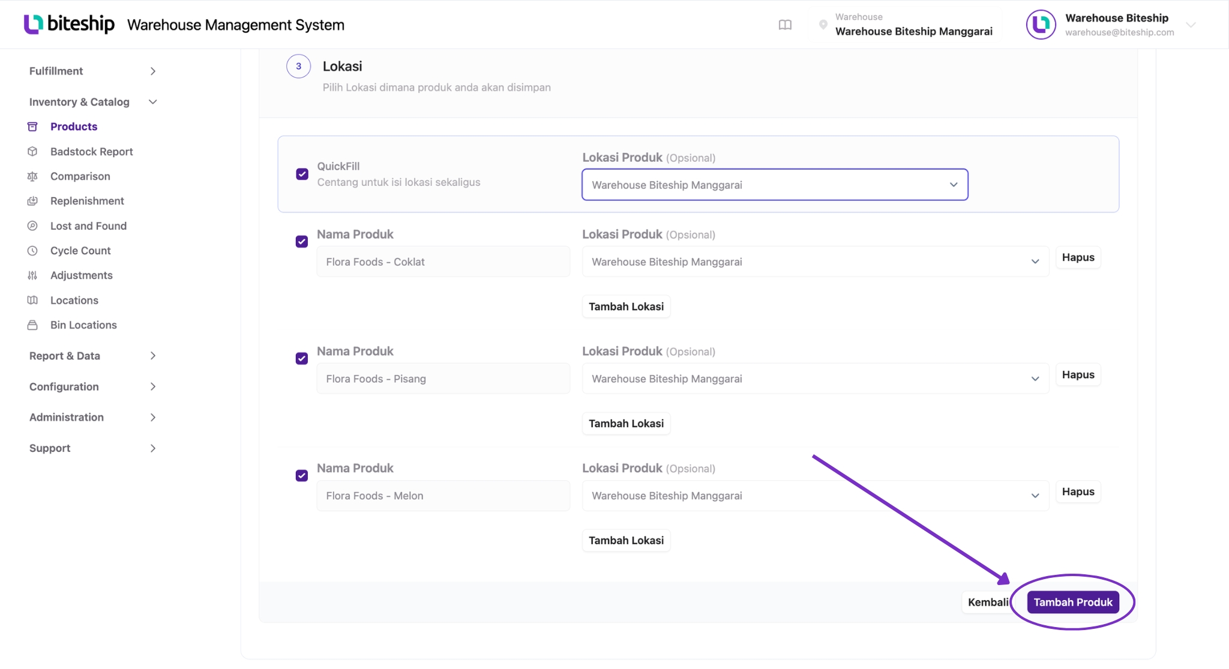Open location dropdown for Flora Foods - Coklat
The image size is (1229, 669).
coord(816,261)
